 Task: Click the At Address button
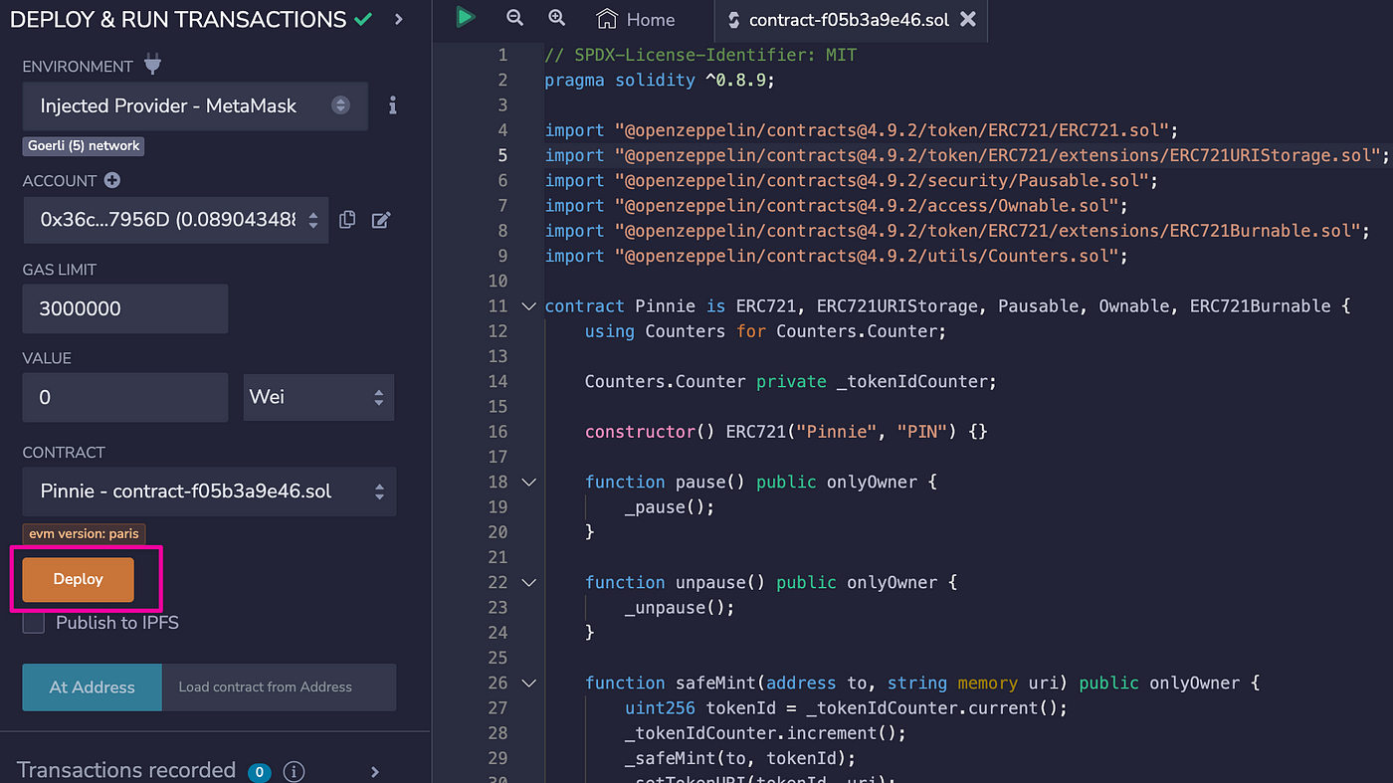pos(92,686)
